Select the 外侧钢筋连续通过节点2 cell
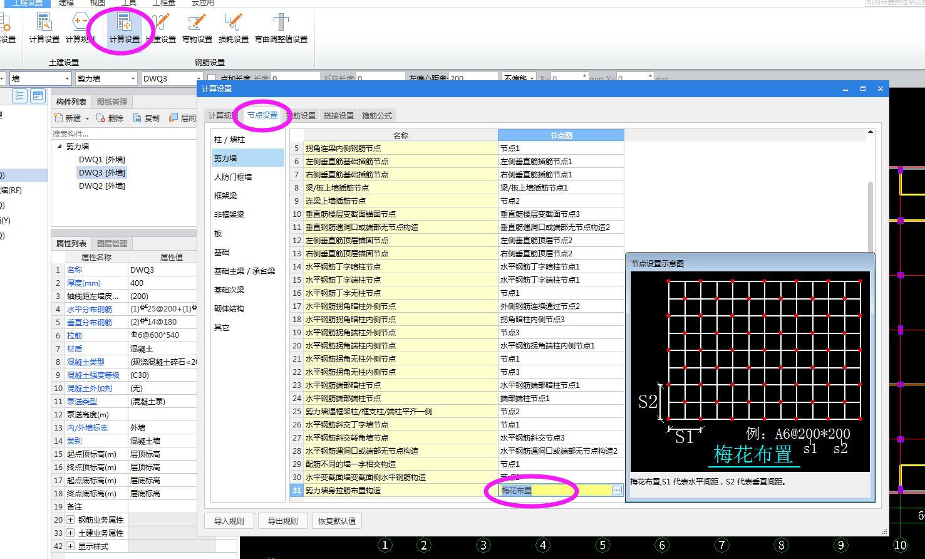This screenshot has height=559, width=925. pyautogui.click(x=561, y=306)
